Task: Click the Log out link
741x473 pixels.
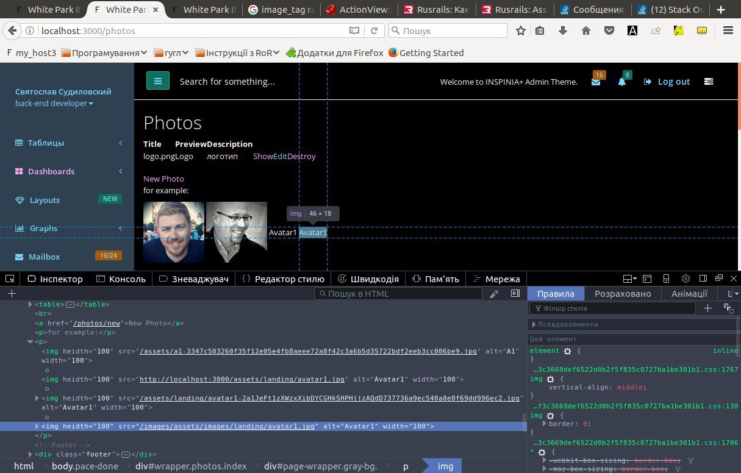Action: click(x=667, y=82)
